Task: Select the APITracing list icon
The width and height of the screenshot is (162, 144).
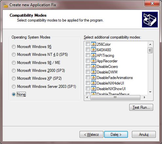Action: [93, 55]
